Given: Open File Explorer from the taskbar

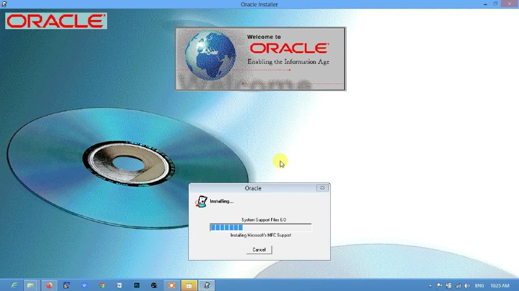Looking at the screenshot, I should point(30,285).
